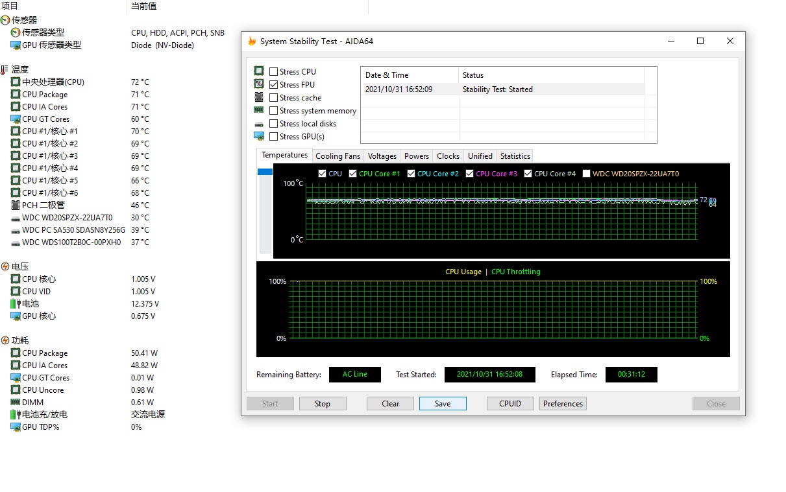Toggle the CPU Core #1 graph checkbox
This screenshot has height=492, width=786.
point(353,174)
